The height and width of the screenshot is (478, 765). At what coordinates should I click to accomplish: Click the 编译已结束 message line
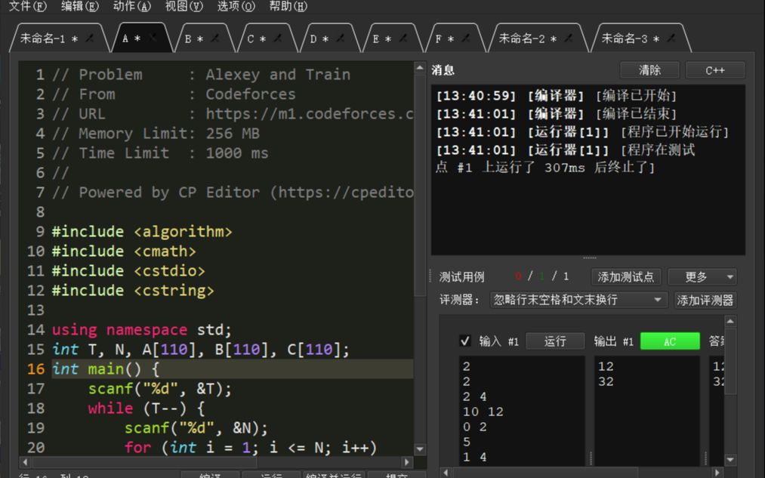556,113
